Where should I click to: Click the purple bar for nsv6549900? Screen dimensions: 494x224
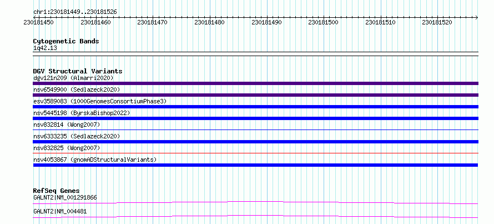(x=255, y=95)
